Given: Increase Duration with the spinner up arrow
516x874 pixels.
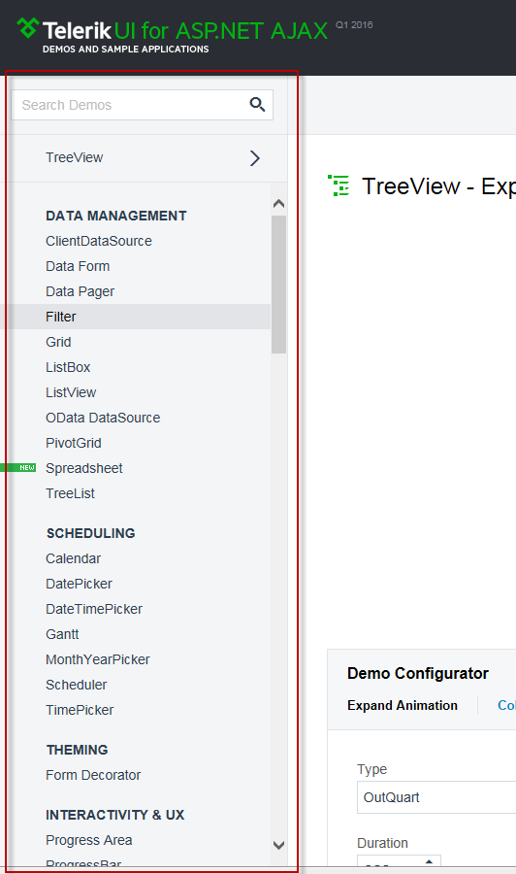Looking at the screenshot, I should [429, 861].
